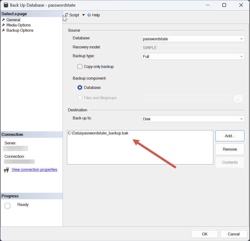Click the Ready progress status text
The width and height of the screenshot is (250, 241).
(23, 204)
